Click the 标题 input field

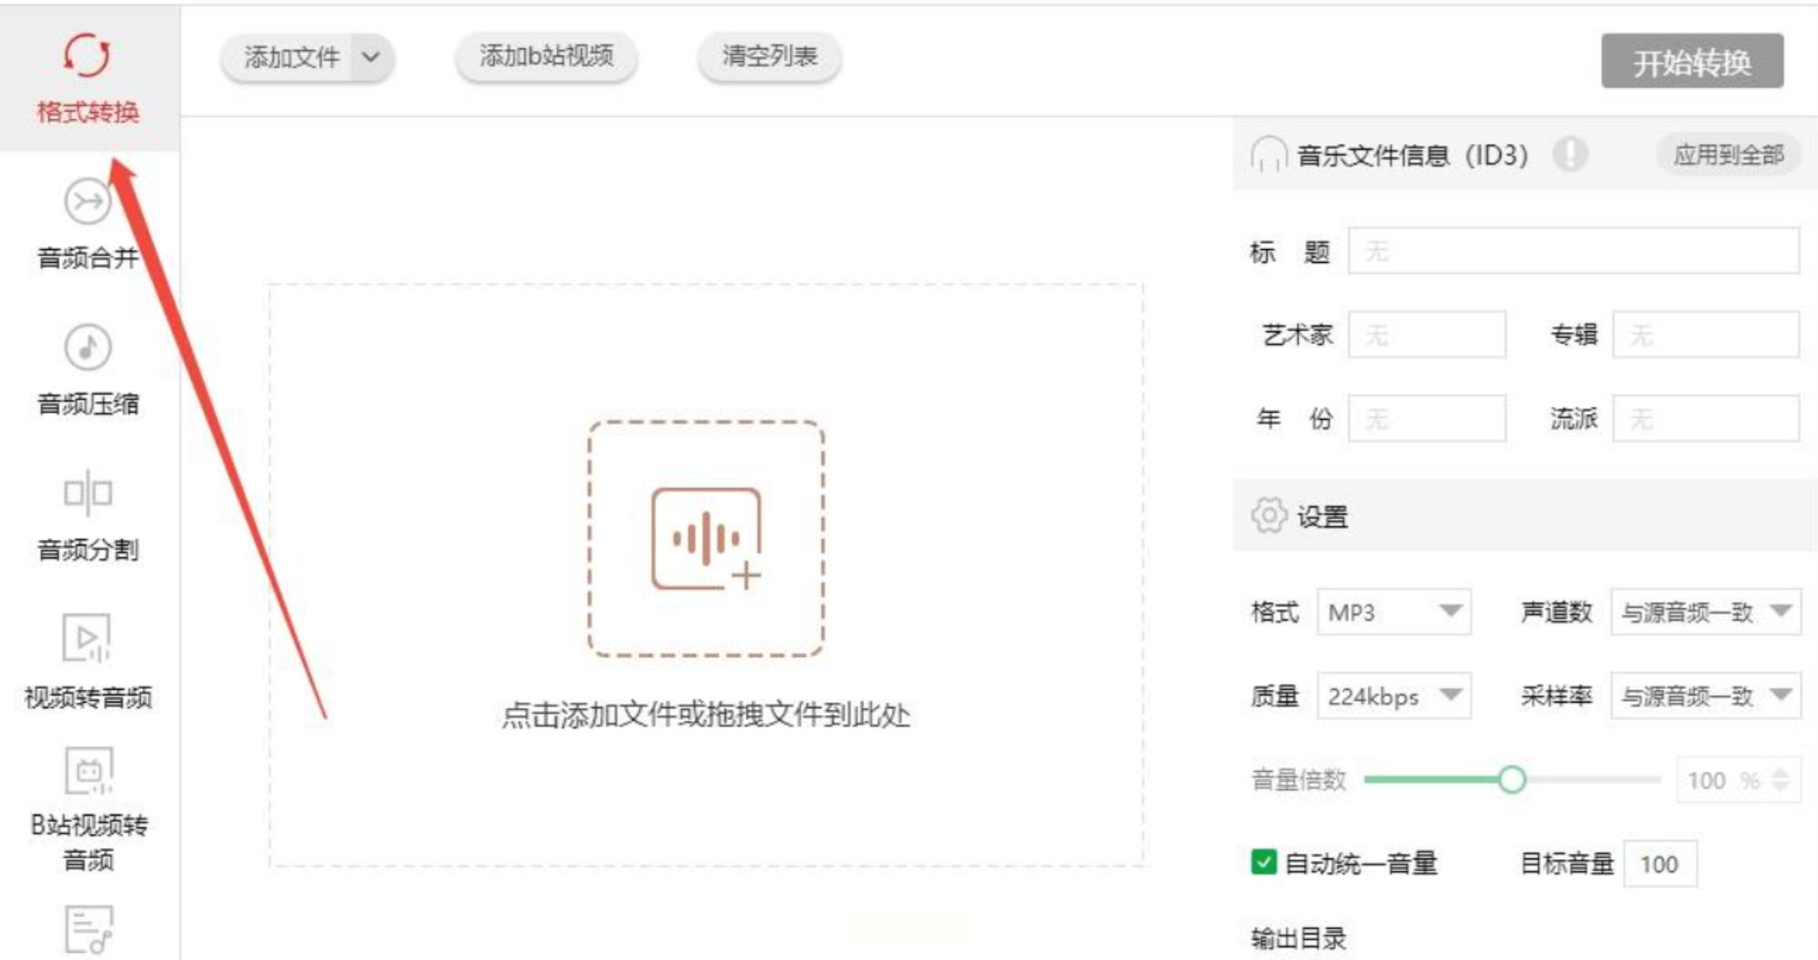pyautogui.click(x=1573, y=250)
